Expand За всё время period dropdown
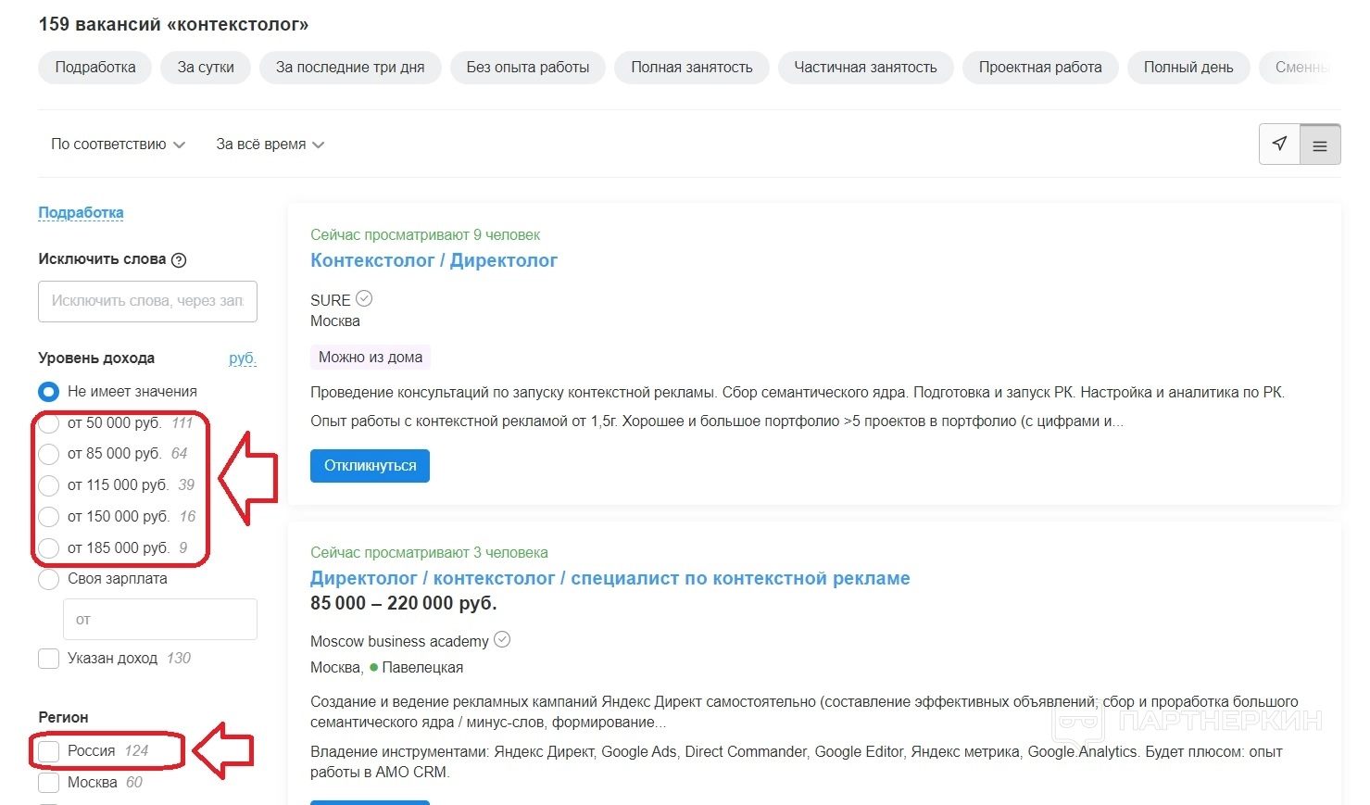The height and width of the screenshot is (805, 1370). pos(270,145)
